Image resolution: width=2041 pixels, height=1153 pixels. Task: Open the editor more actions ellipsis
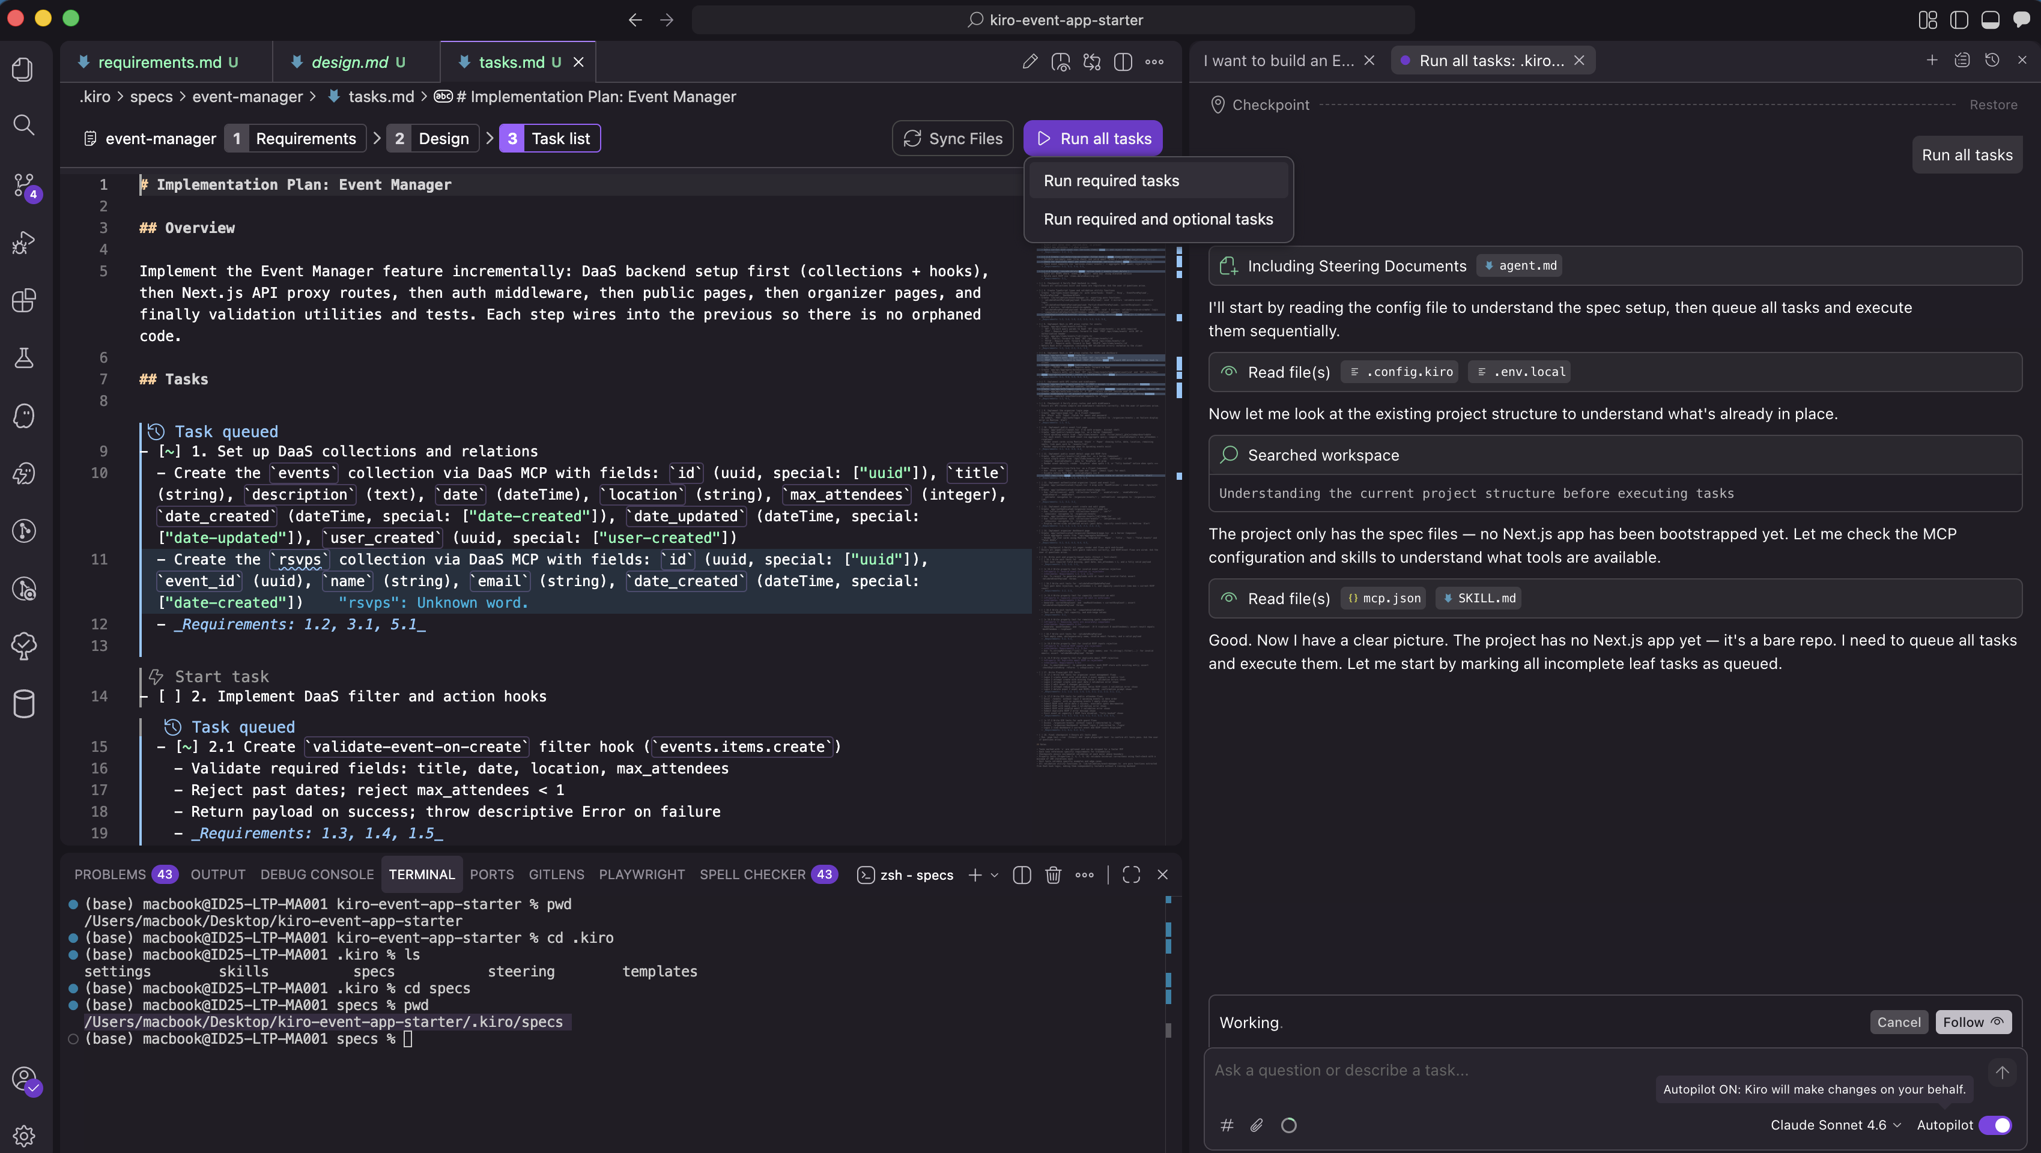click(x=1154, y=62)
